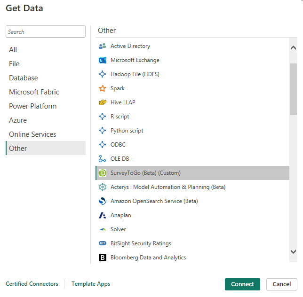Select the Power Platform category
This screenshot has width=303, height=297.
pos(46,106)
